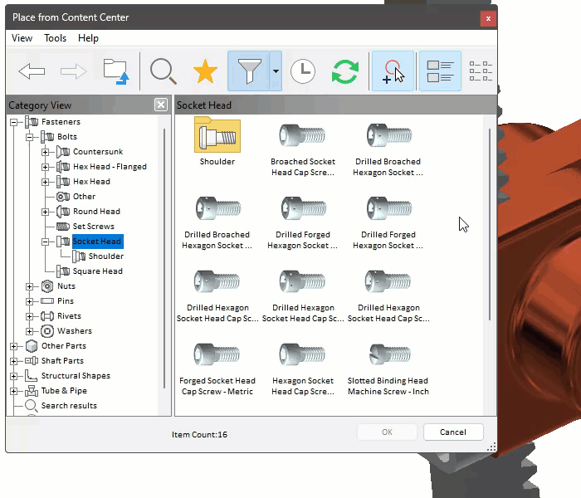Expand the Tube & Pipe category
This screenshot has height=498, width=581.
14,391
